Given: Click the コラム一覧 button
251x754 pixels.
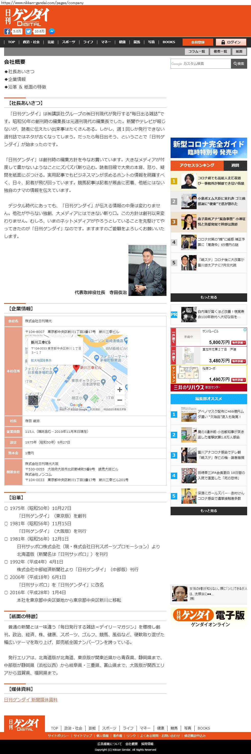Looking at the screenshot, I should point(197,52).
